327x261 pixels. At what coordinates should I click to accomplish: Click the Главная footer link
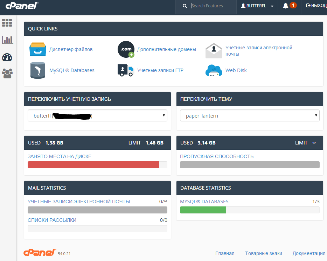(x=224, y=253)
